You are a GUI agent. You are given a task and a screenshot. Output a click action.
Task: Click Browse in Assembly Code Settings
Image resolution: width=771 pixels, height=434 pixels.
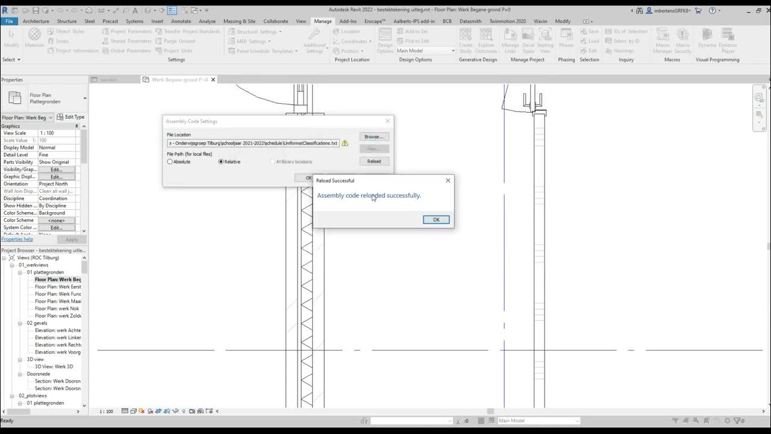tap(374, 137)
